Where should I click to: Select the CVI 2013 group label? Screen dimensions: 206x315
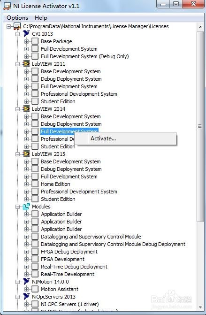point(42,34)
